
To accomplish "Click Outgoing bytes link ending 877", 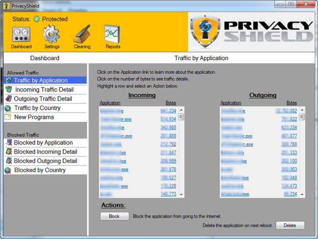I will 289,136.
